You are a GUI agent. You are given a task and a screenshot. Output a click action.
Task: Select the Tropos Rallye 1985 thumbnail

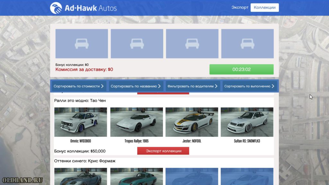tap(137, 122)
